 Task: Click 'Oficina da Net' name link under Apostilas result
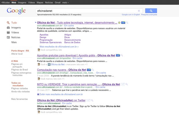[x=58, y=64]
